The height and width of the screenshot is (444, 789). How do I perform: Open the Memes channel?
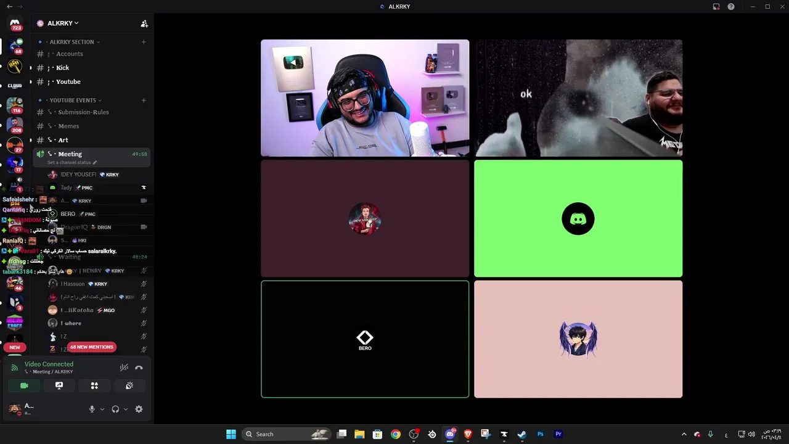[91, 126]
